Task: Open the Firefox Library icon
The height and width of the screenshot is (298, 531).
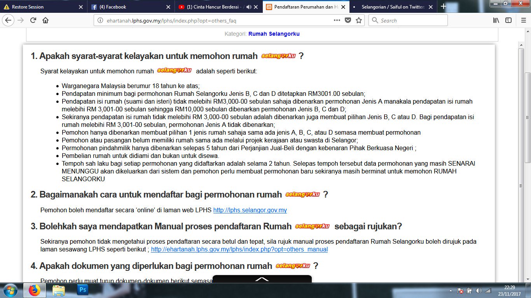Action: (496, 20)
